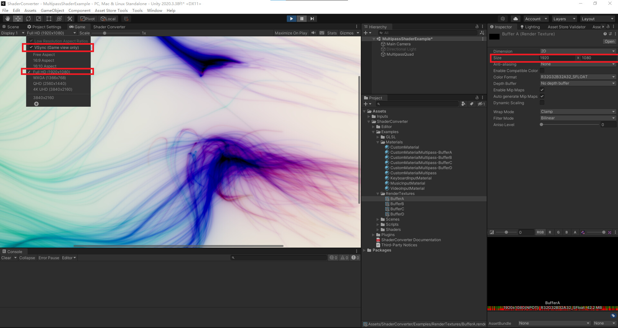618x328 pixels.
Task: Collapse the RenderTextures folder
Action: [378, 194]
